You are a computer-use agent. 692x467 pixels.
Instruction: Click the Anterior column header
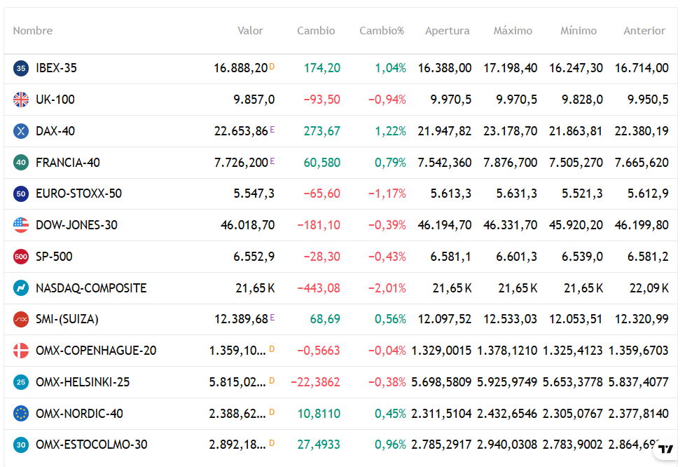644,31
